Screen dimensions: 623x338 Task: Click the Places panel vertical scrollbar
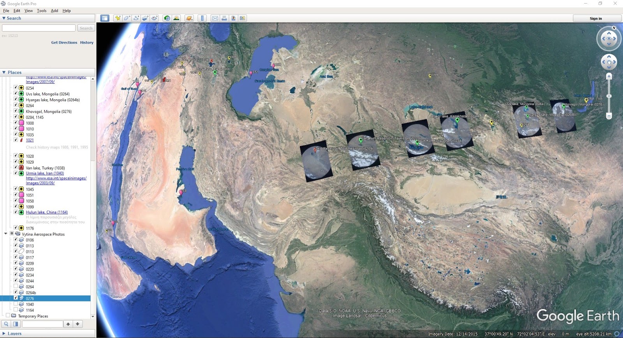(93, 121)
